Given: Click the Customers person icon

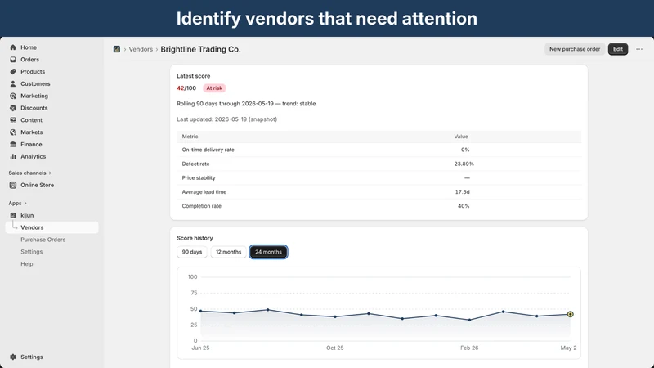Looking at the screenshot, I should (x=13, y=84).
